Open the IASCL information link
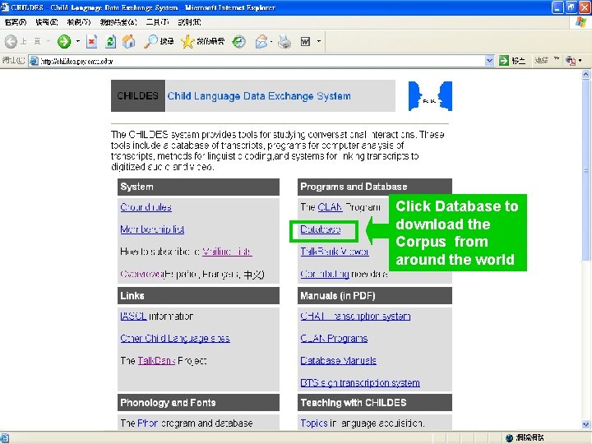The width and height of the screenshot is (592, 444). click(133, 316)
